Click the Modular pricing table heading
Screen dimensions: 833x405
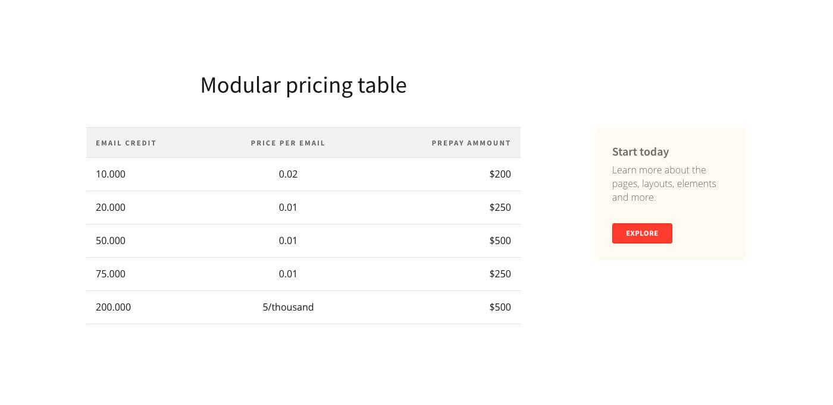click(x=303, y=85)
